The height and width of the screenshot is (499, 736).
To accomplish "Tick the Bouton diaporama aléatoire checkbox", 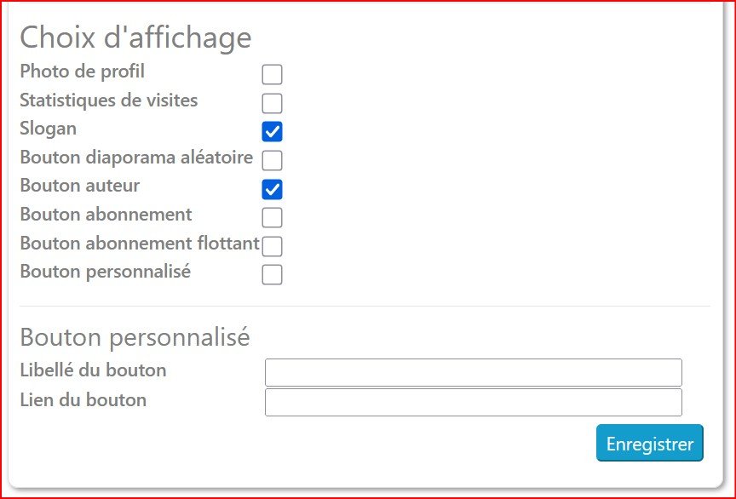I will 272,160.
